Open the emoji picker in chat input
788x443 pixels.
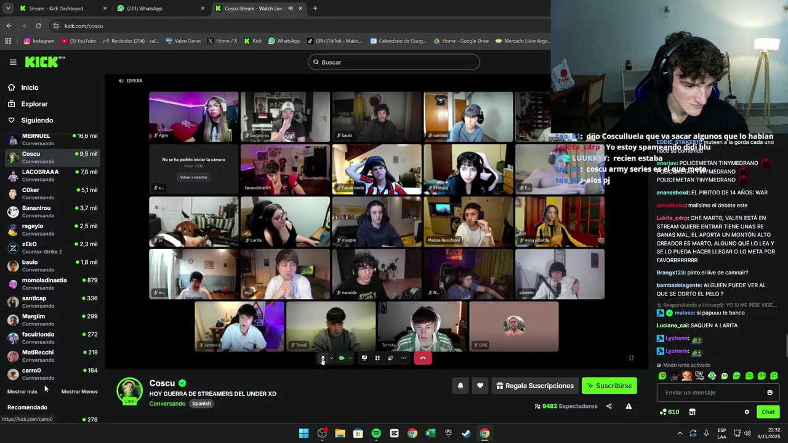tap(770, 393)
